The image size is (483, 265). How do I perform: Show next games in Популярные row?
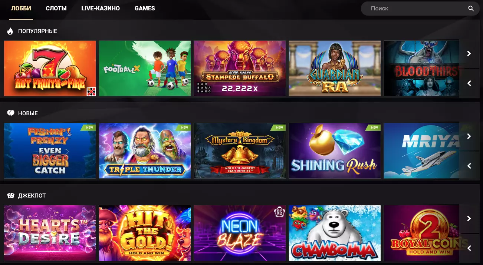click(469, 54)
